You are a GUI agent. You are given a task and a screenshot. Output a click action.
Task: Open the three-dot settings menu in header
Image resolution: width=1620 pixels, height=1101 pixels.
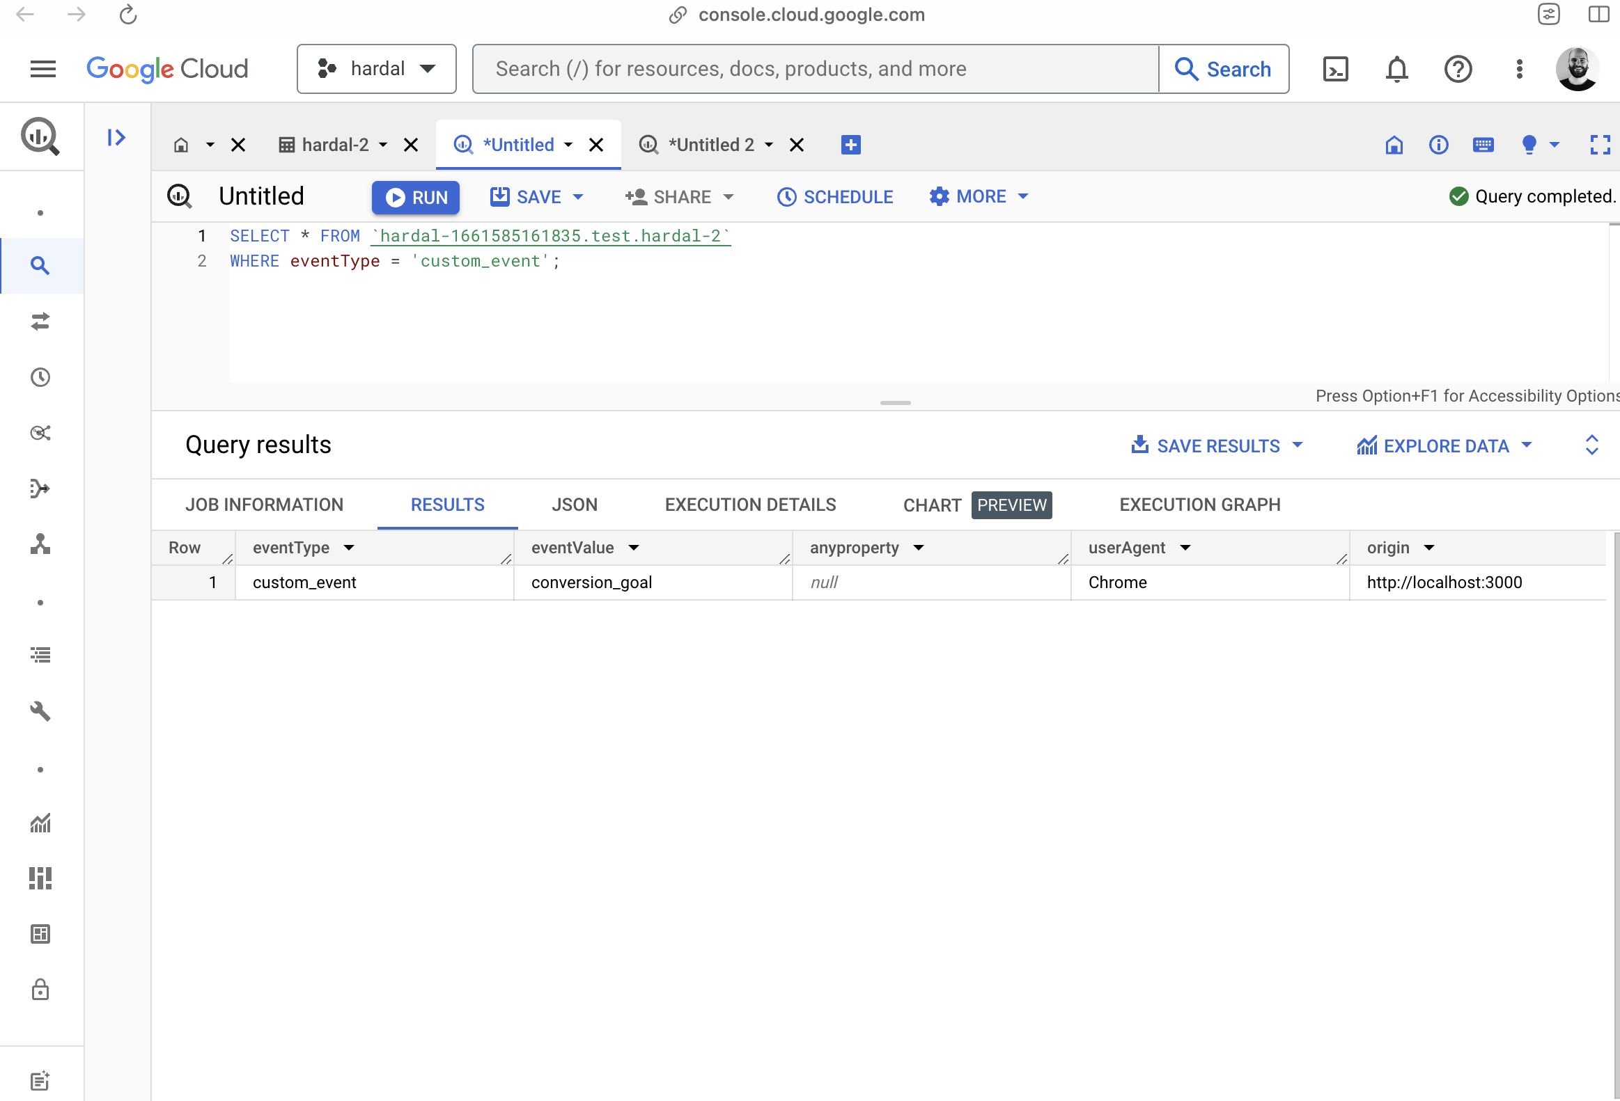[x=1519, y=69]
